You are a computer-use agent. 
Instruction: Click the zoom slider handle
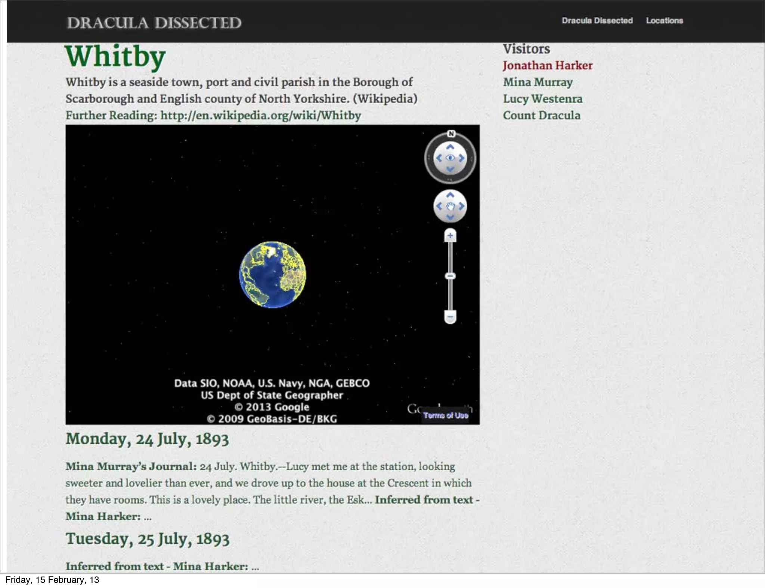point(450,276)
